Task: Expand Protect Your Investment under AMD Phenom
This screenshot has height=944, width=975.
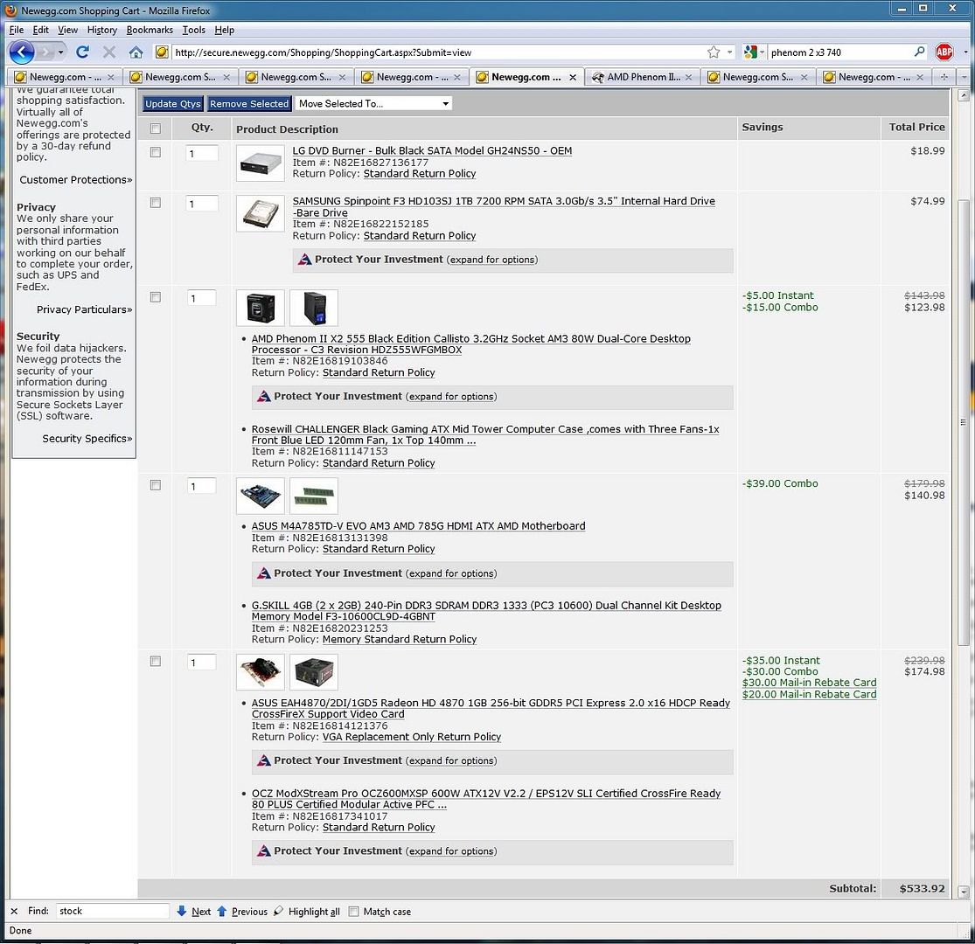Action: [x=451, y=397]
